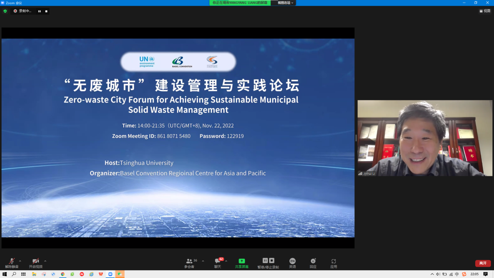Click the green encryption shield icon
The width and height of the screenshot is (494, 278).
(x=5, y=11)
